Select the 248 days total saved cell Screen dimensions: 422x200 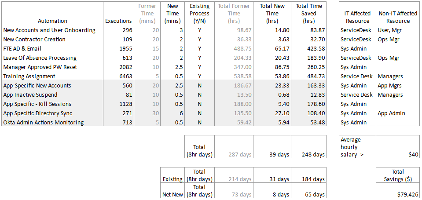point(313,155)
